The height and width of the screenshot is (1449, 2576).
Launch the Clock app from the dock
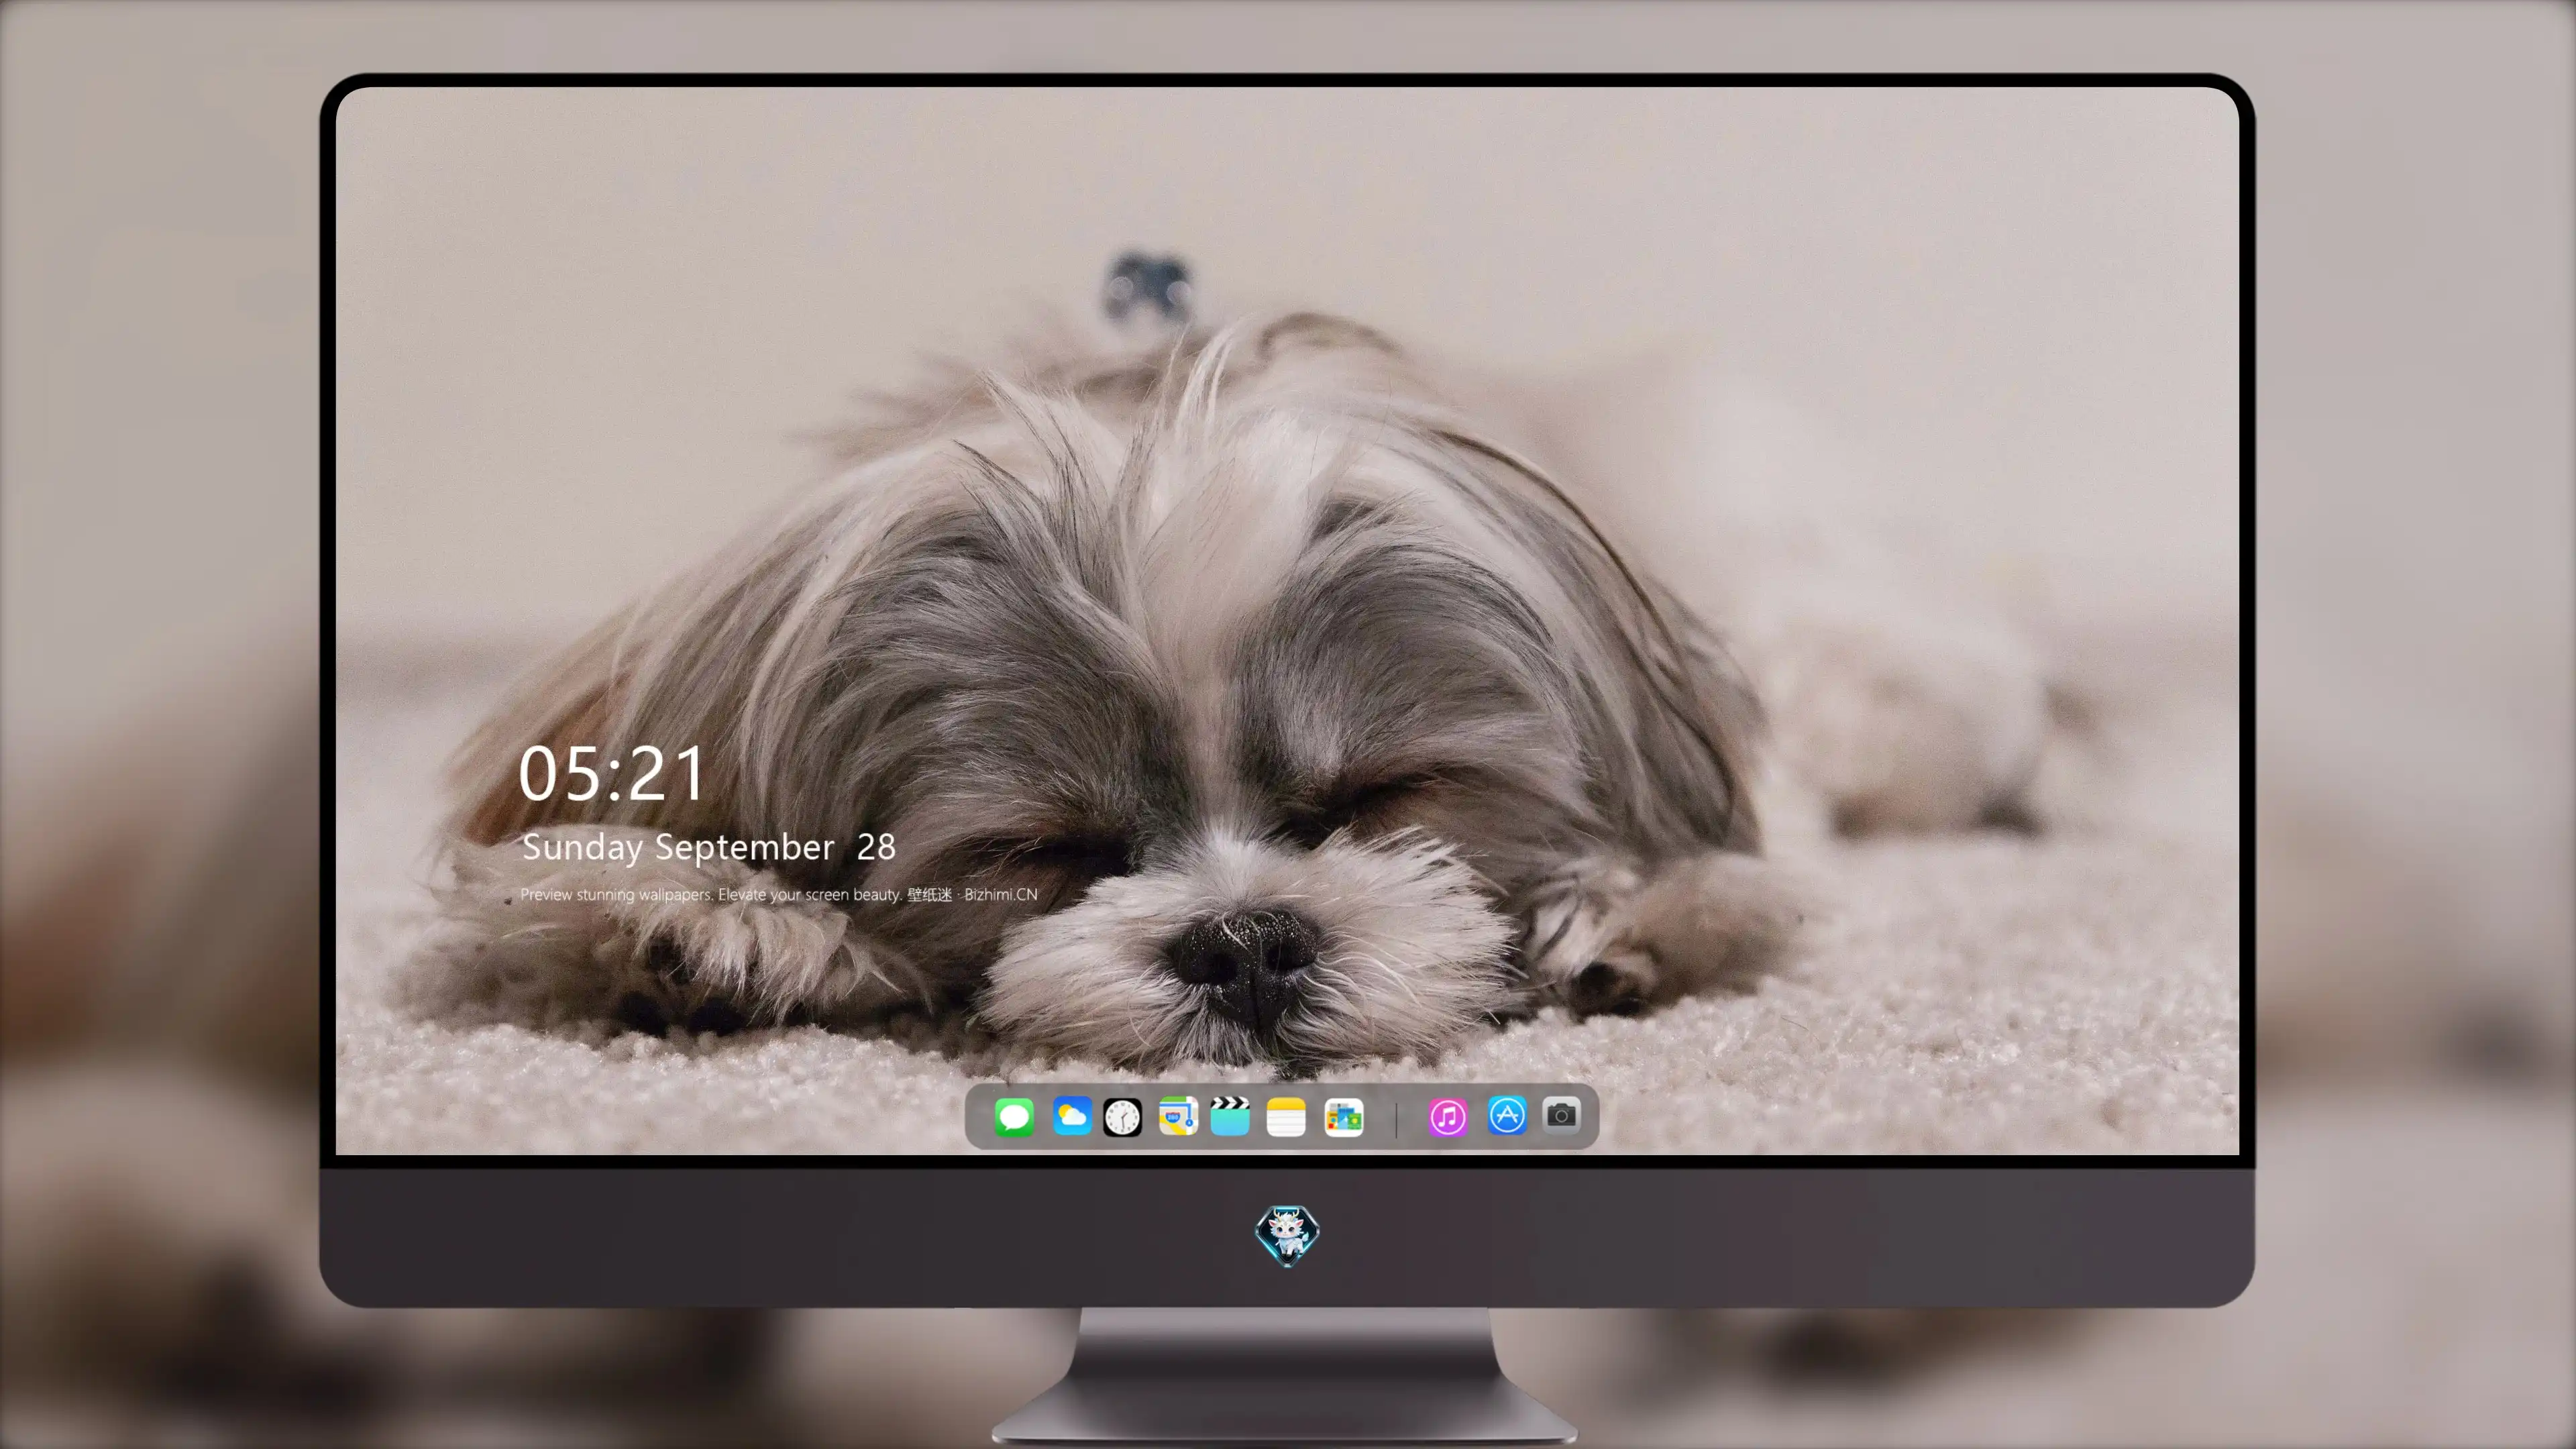[1122, 1117]
